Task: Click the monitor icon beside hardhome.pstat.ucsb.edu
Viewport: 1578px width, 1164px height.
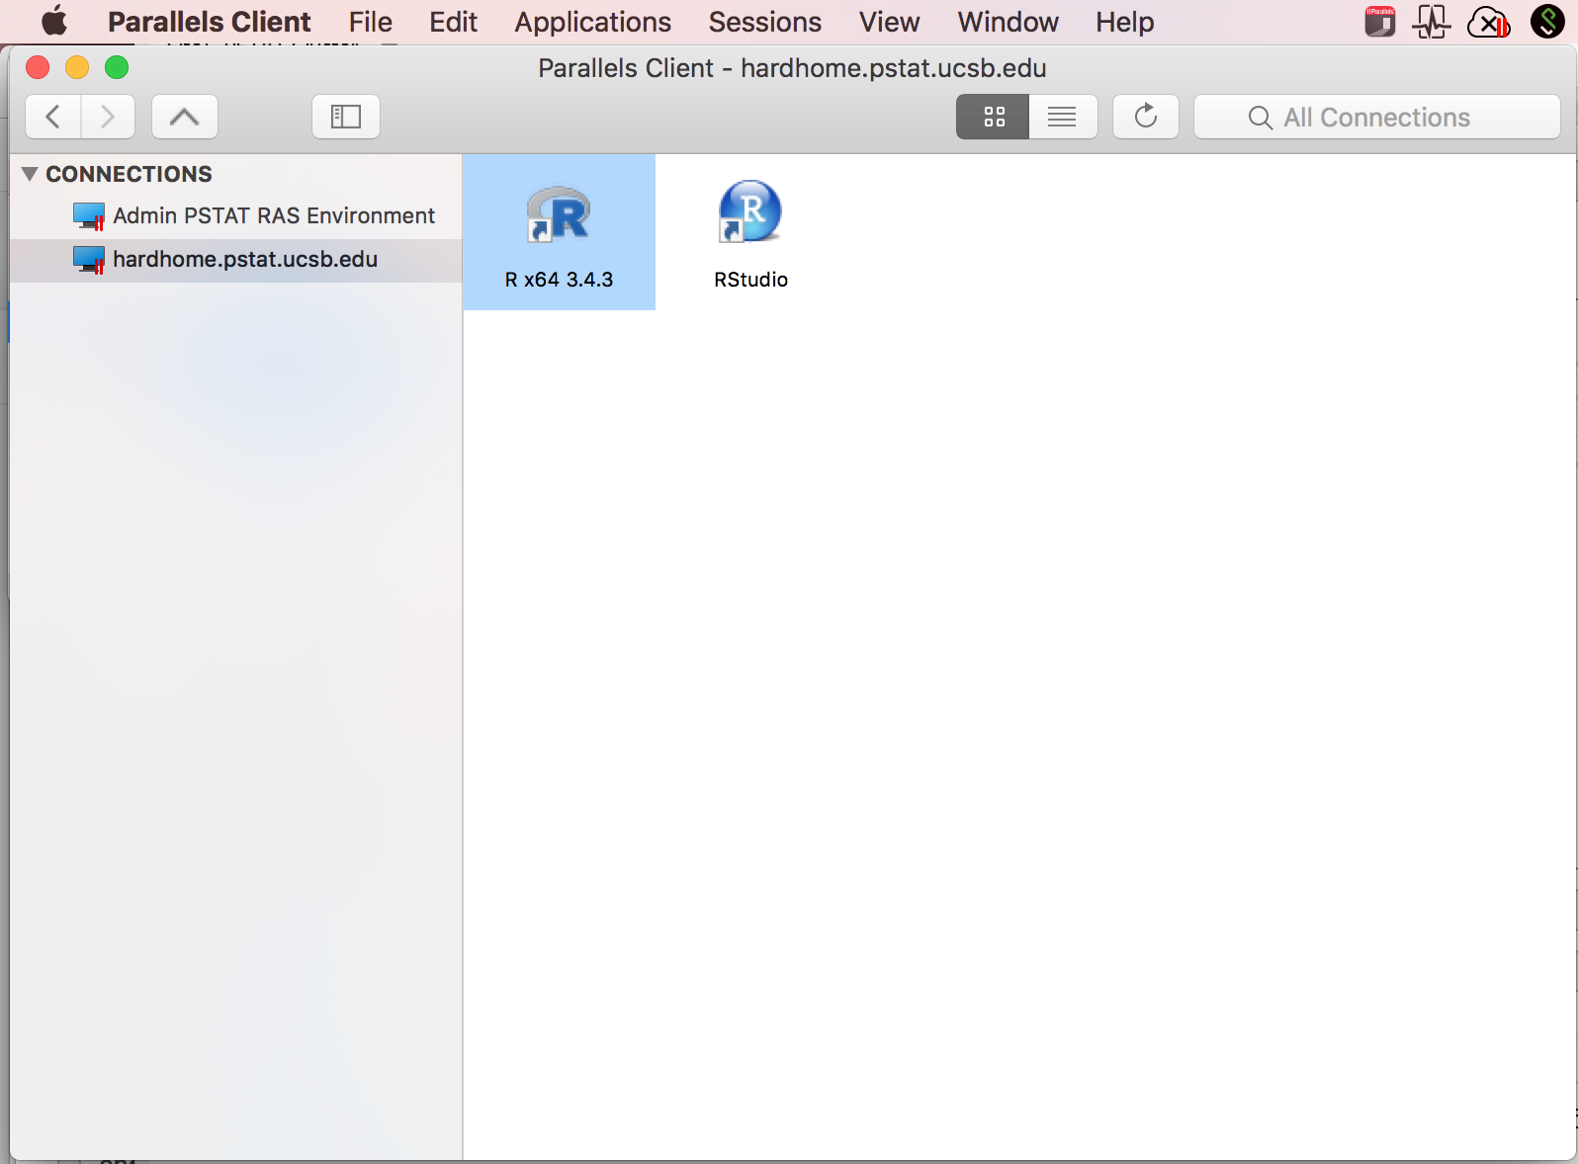Action: (x=89, y=260)
